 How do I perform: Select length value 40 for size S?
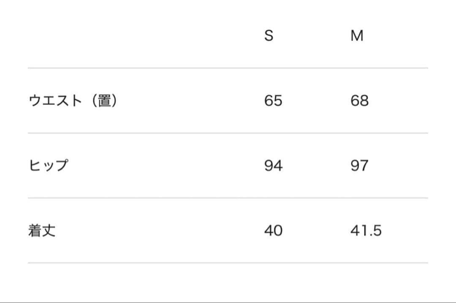(273, 231)
